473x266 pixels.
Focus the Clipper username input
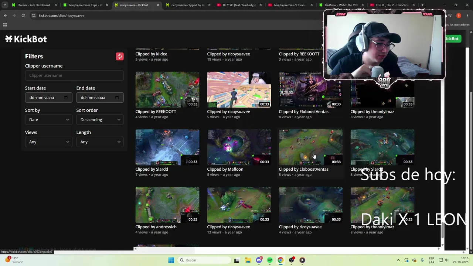(x=74, y=75)
